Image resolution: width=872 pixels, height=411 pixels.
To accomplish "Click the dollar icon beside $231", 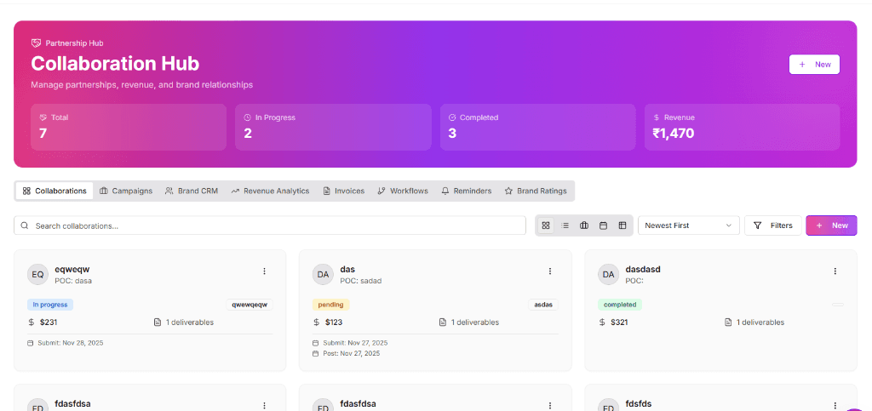I will click(32, 323).
